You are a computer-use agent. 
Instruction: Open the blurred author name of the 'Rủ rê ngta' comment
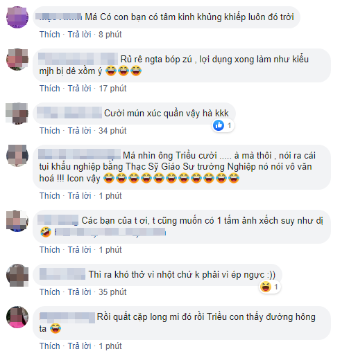(x=78, y=59)
